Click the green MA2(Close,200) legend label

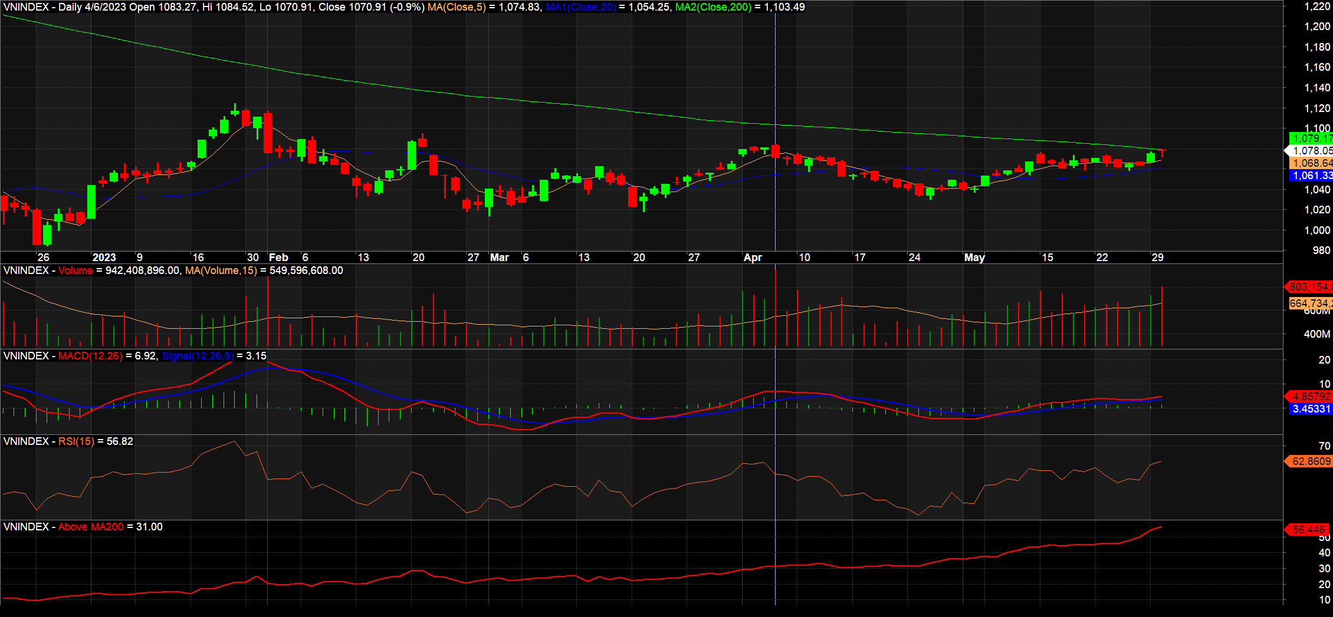pos(713,7)
